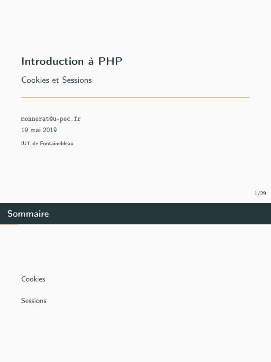Viewport: 271px width, 362px height.
Task: Click the monnerat@u-pec.fr email address
Action: tap(51, 119)
